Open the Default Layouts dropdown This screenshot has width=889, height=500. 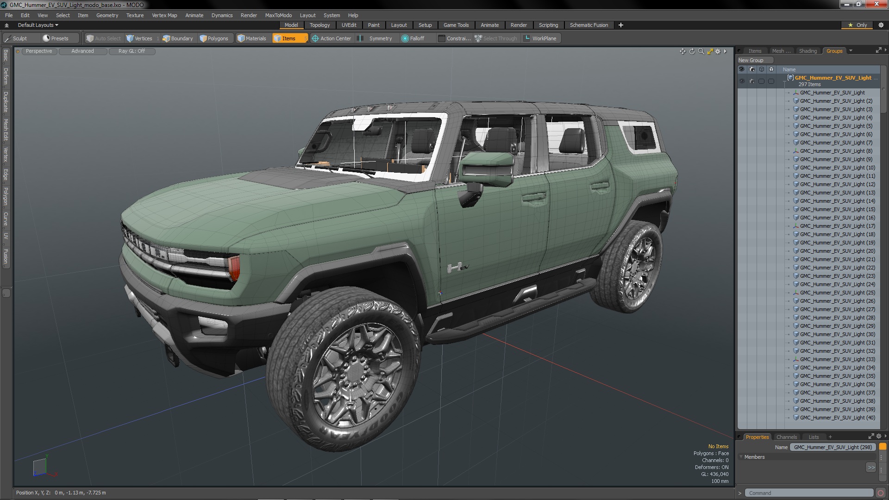(38, 25)
